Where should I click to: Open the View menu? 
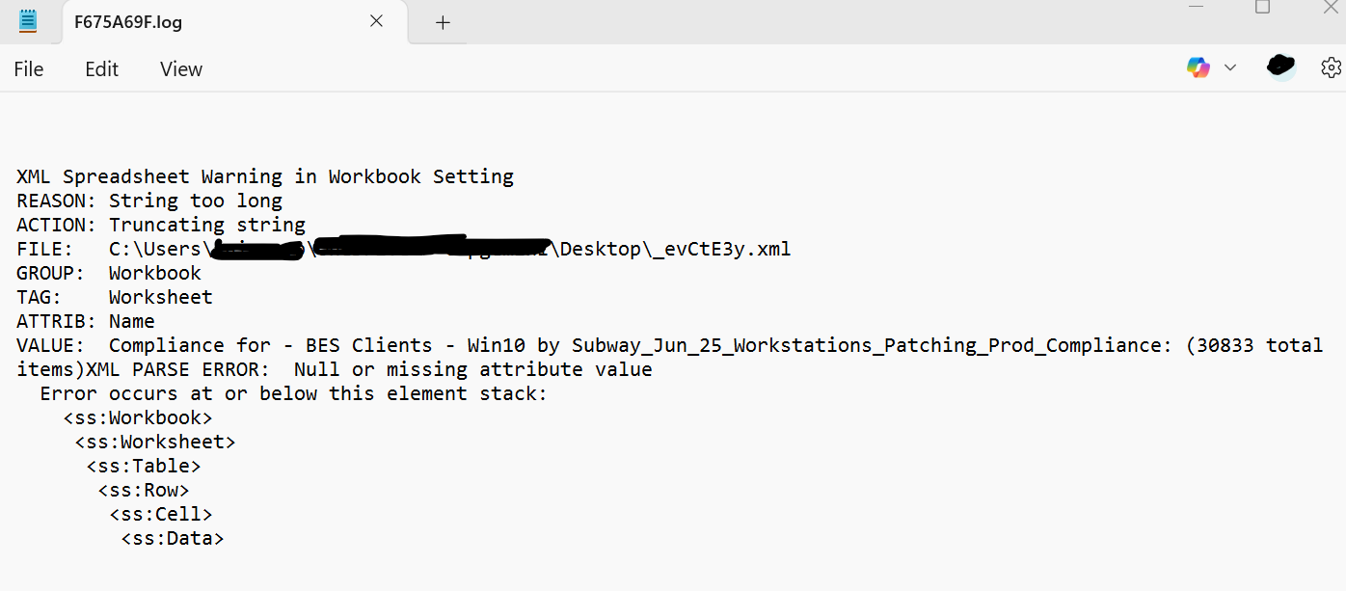[181, 69]
